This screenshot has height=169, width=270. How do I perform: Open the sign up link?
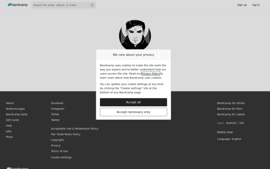[242, 5]
